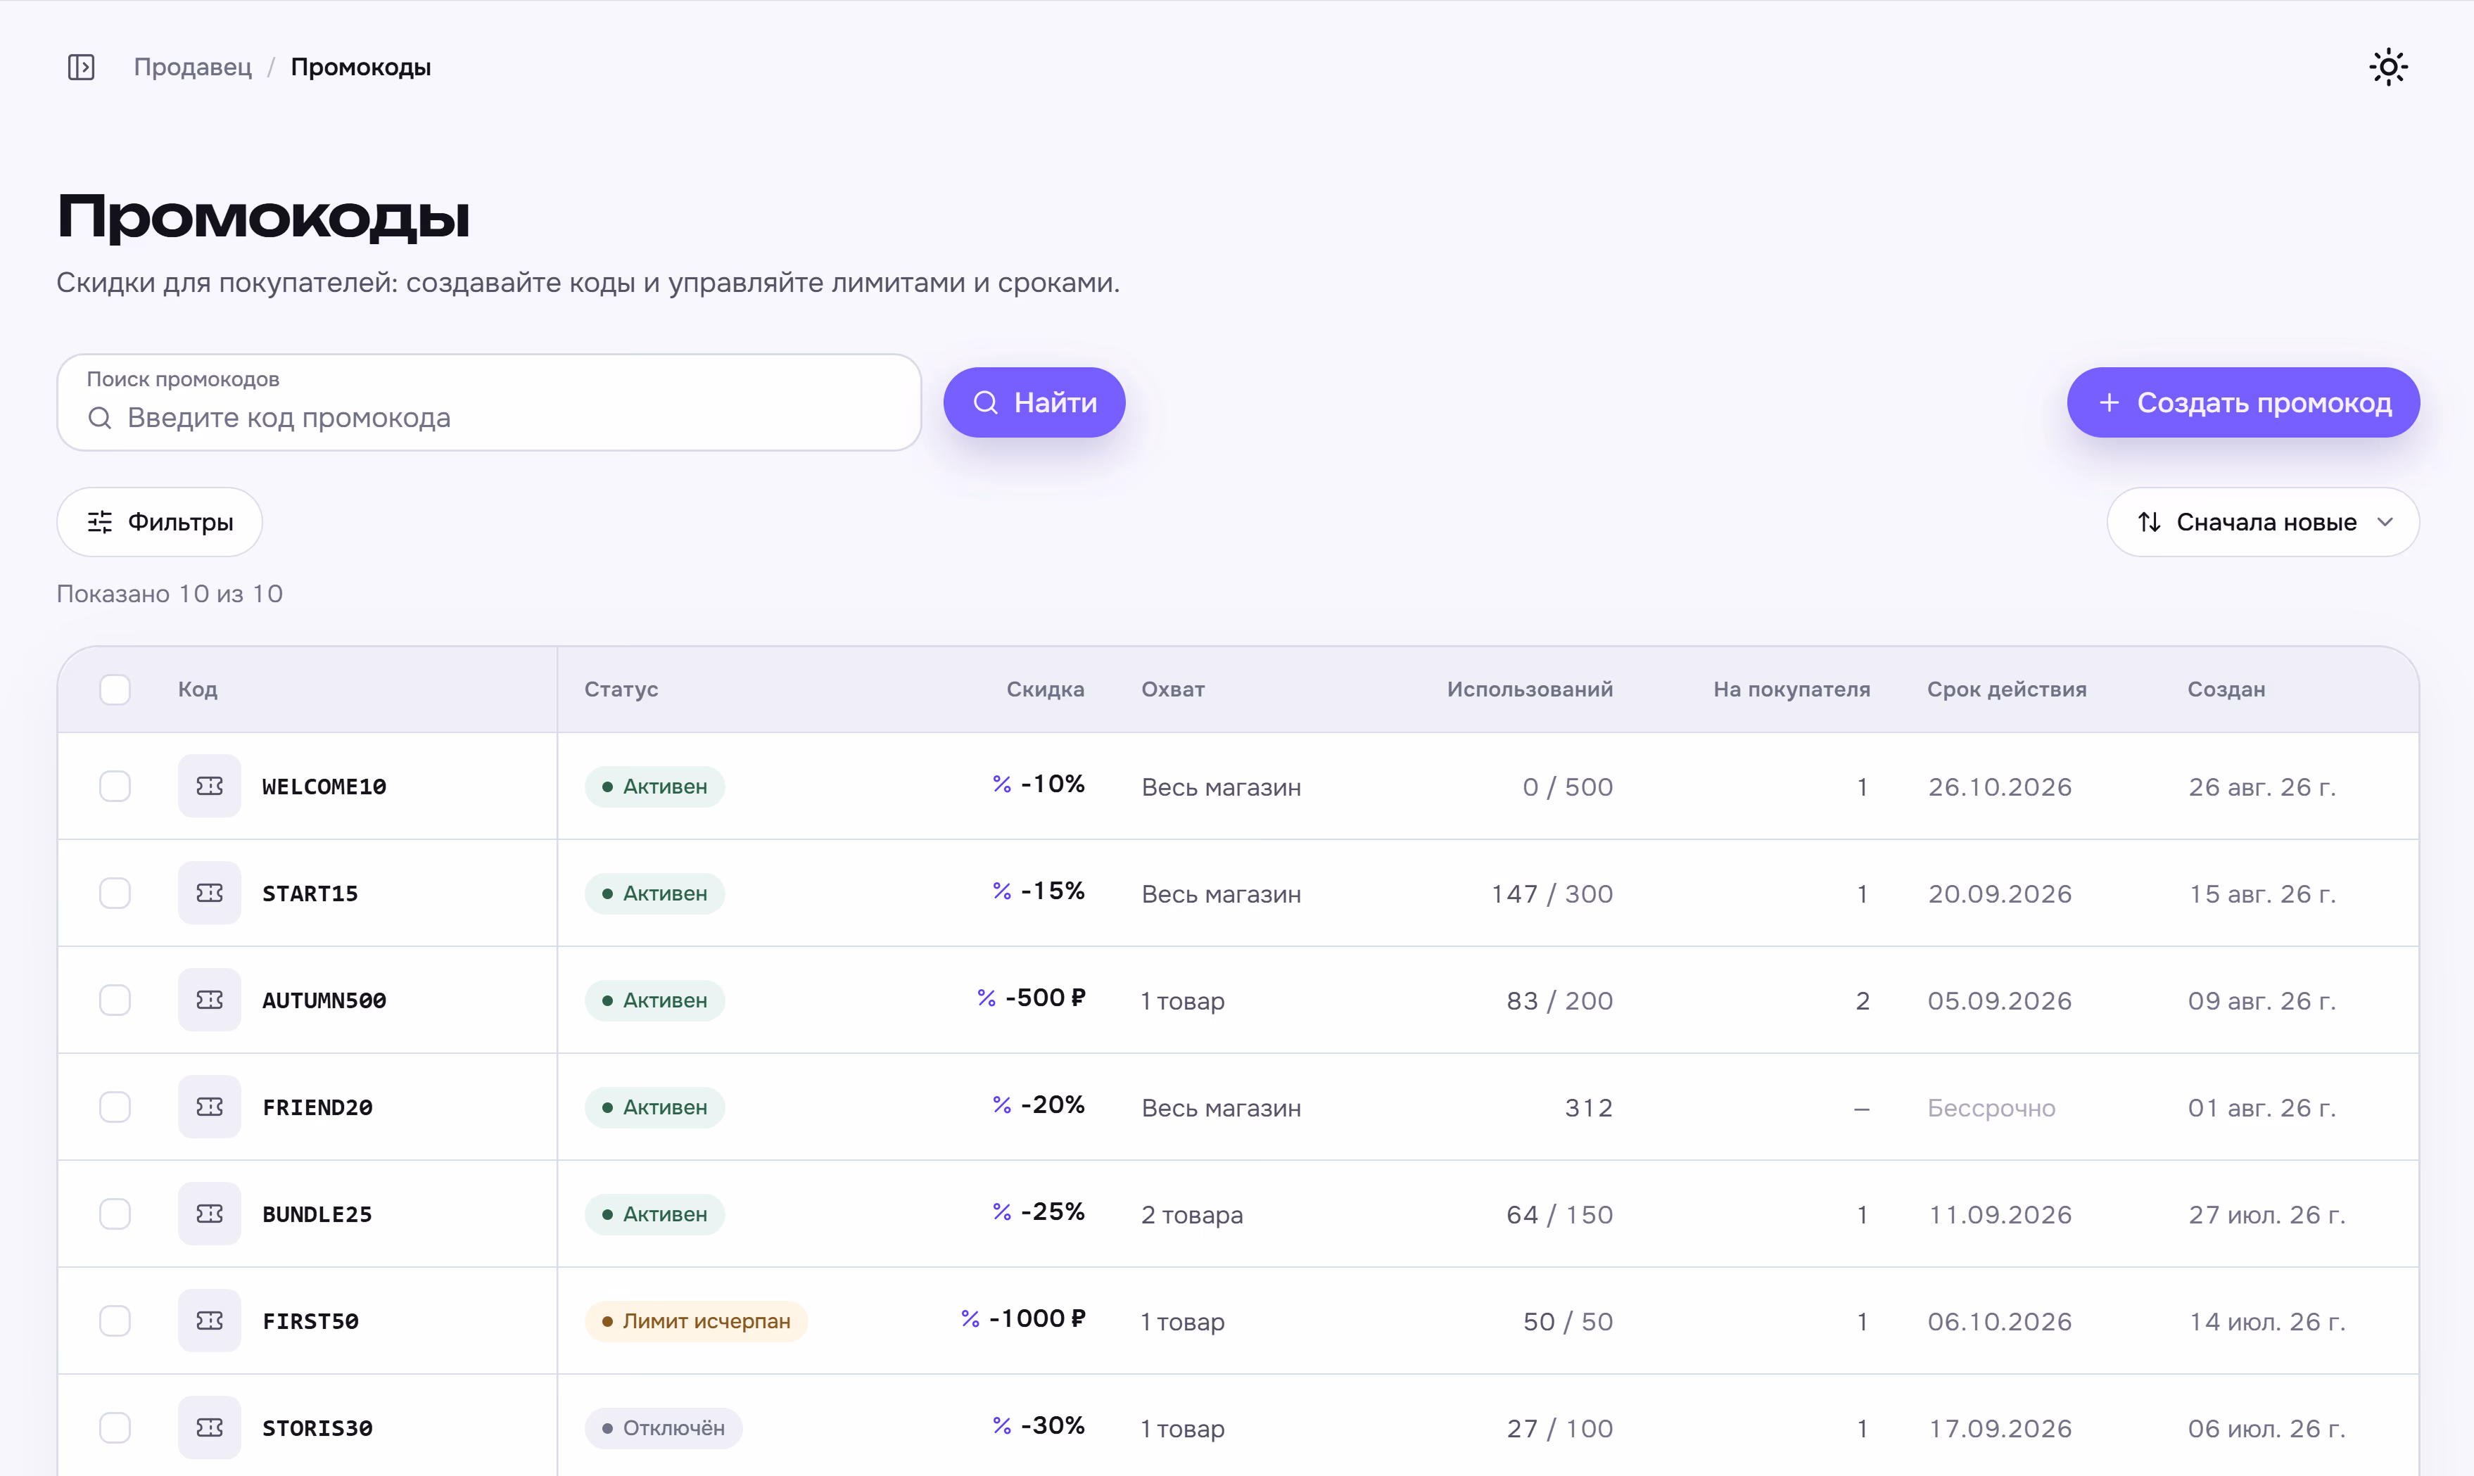Click the ticket icon beside FRIEND20
The height and width of the screenshot is (1476, 2474).
209,1107
